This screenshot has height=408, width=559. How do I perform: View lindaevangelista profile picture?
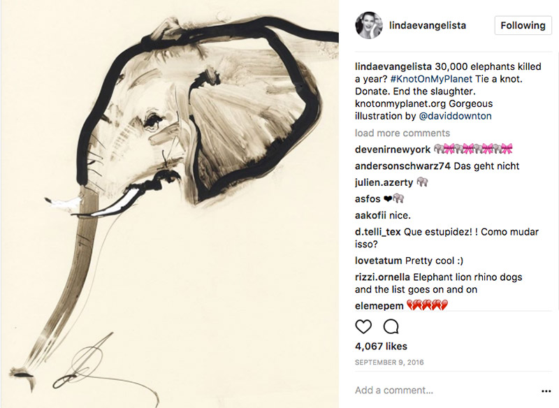coord(369,25)
